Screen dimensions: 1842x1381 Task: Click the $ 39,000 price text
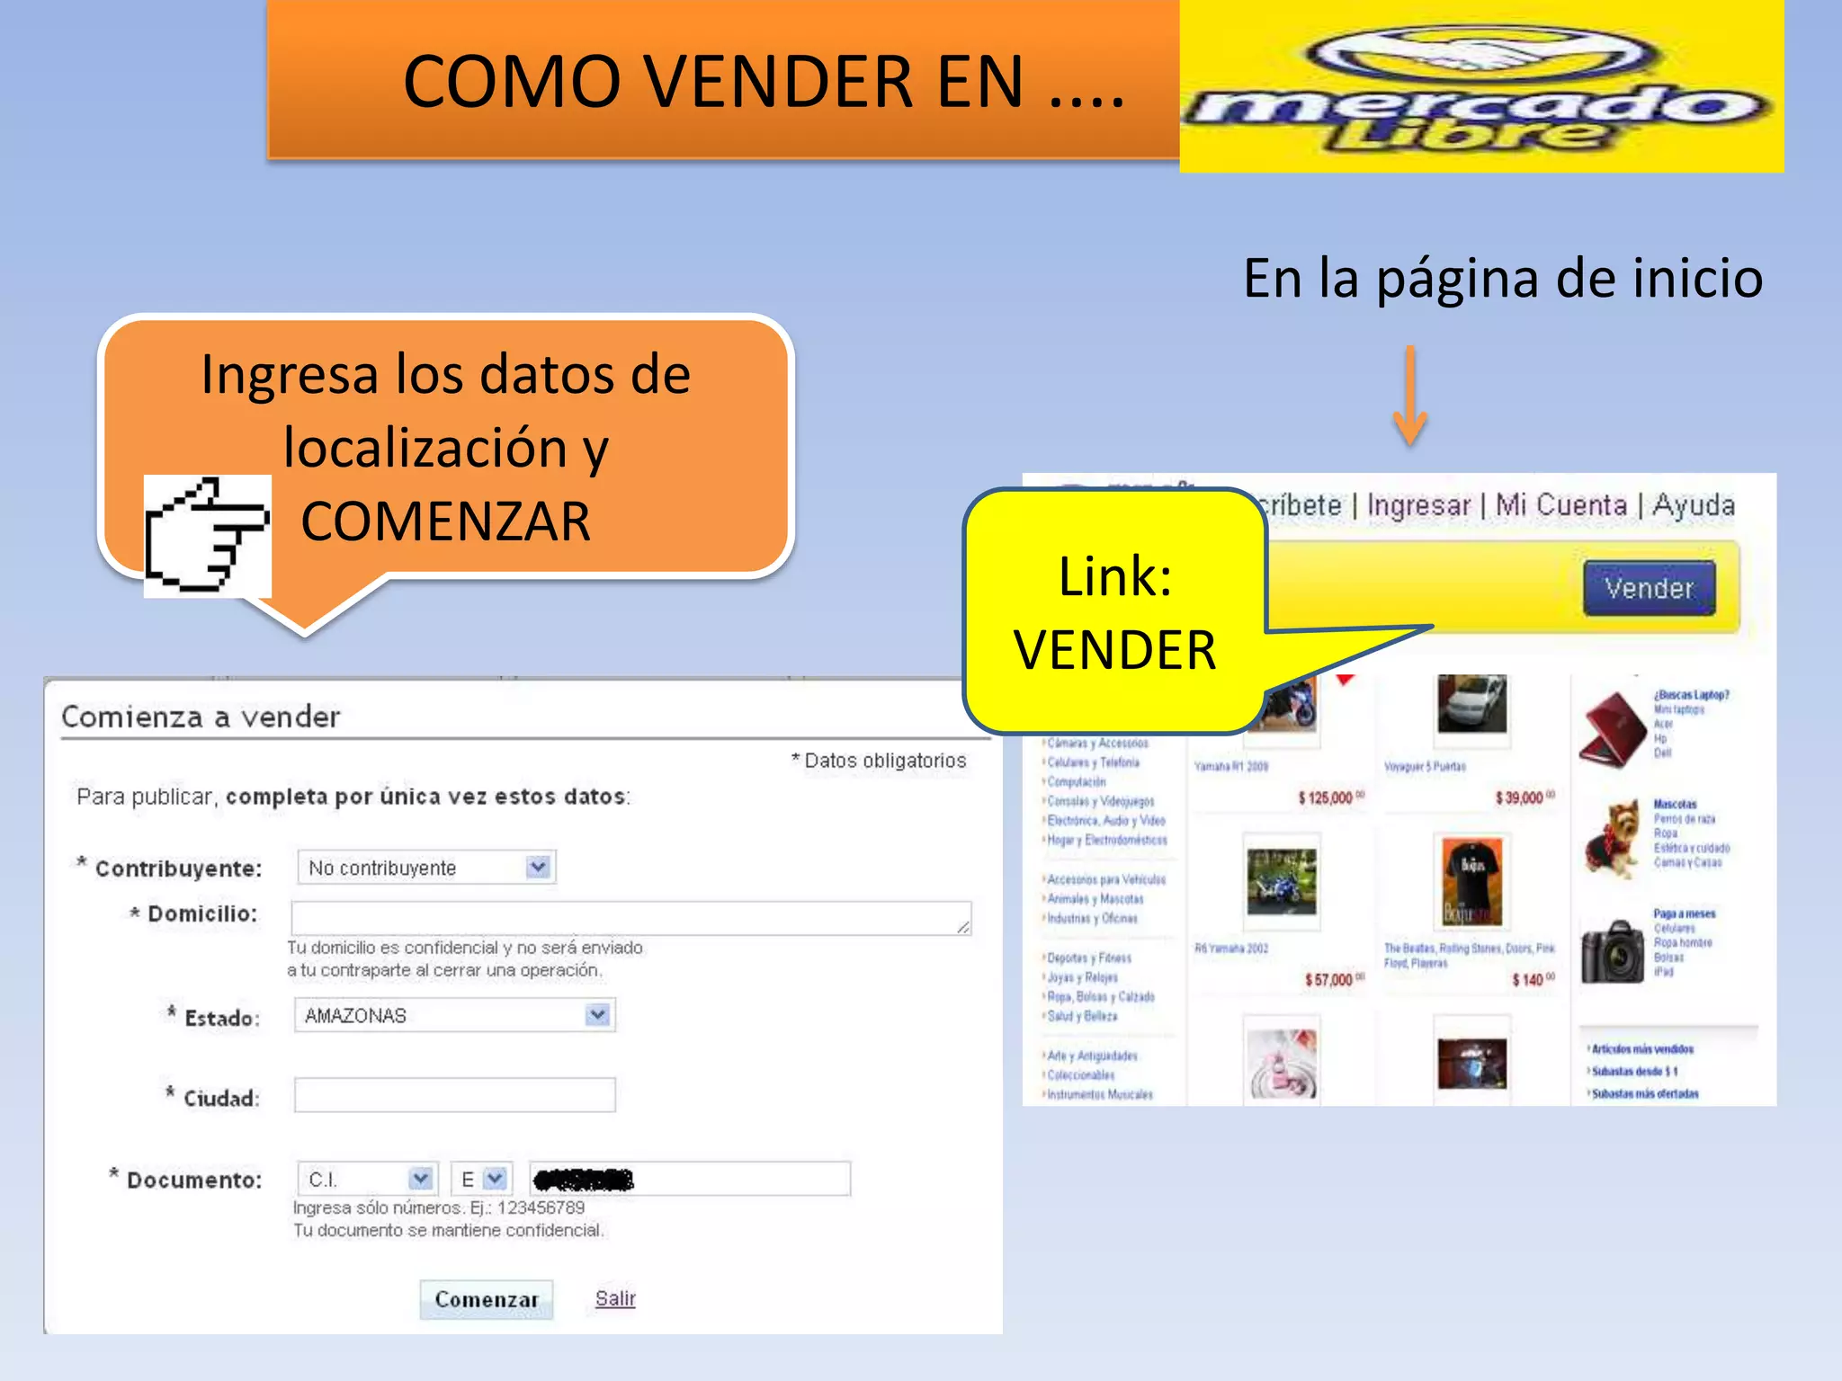pos(1525,797)
